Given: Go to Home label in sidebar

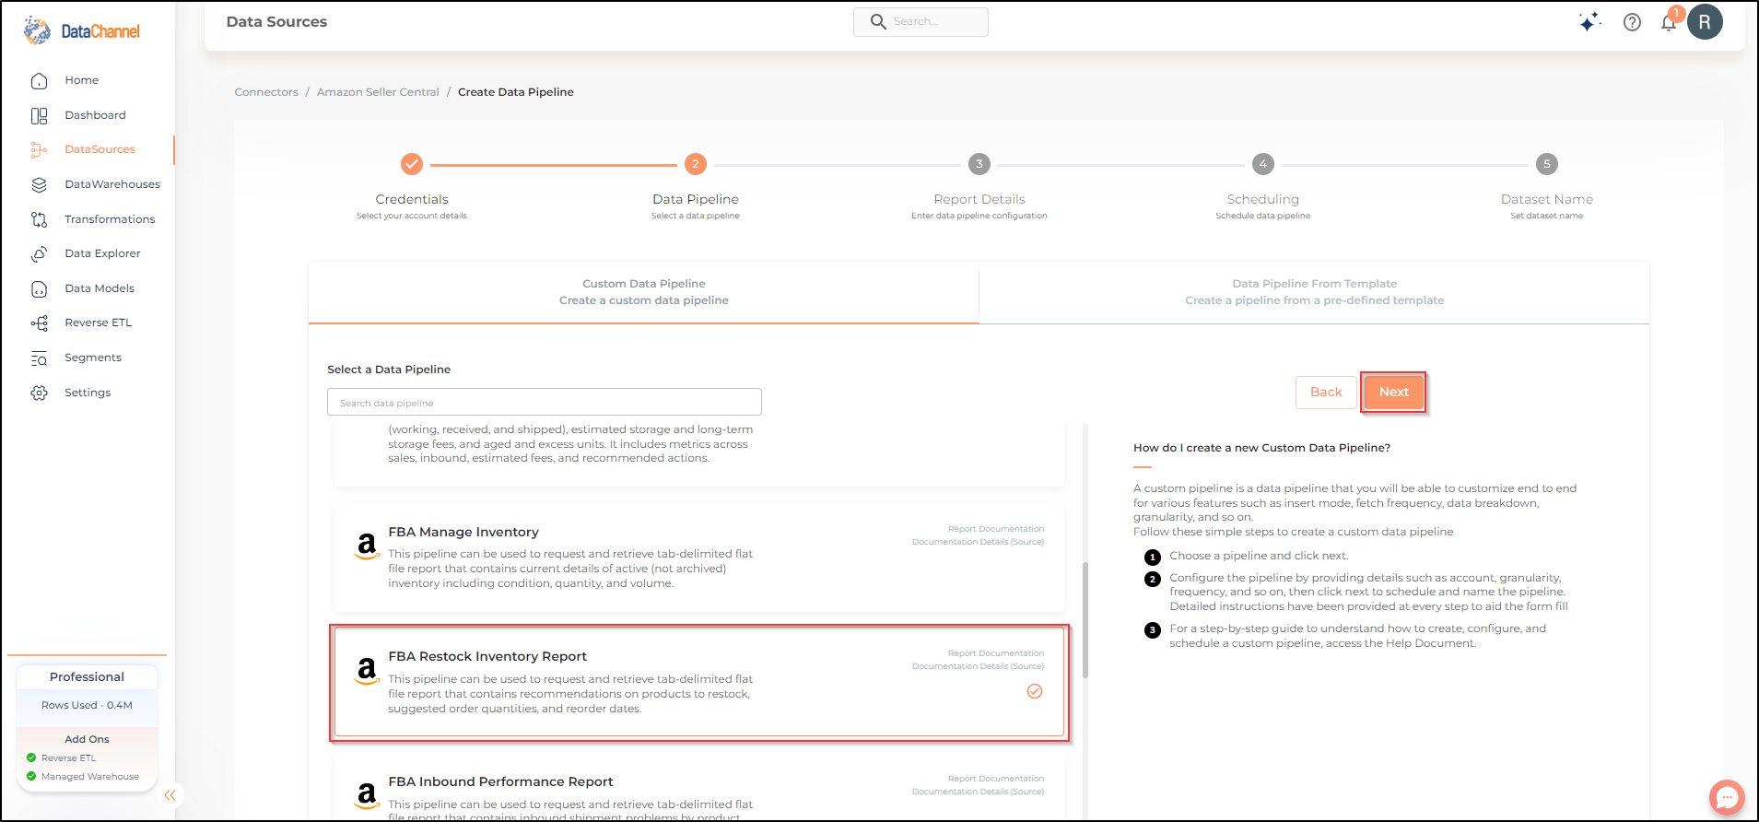Looking at the screenshot, I should (x=82, y=80).
